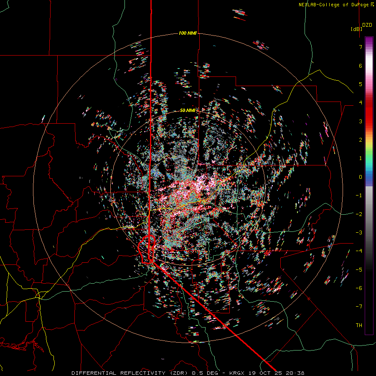Viewport: 376px width, 376px height.
Task: Click the 7 value on ZDR scale
Action: tap(361, 47)
